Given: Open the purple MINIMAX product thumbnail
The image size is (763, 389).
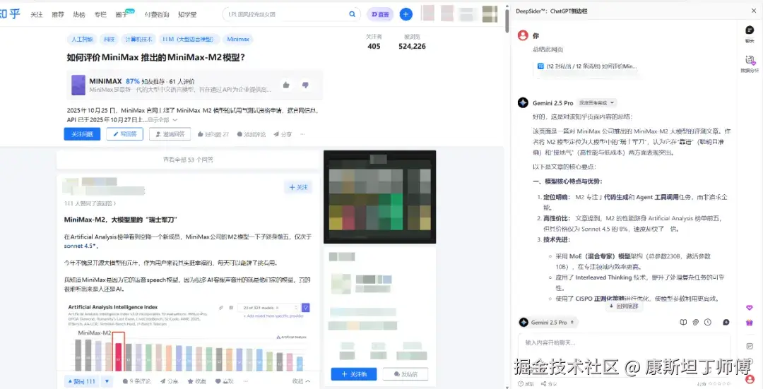Looking at the screenshot, I should [78, 85].
